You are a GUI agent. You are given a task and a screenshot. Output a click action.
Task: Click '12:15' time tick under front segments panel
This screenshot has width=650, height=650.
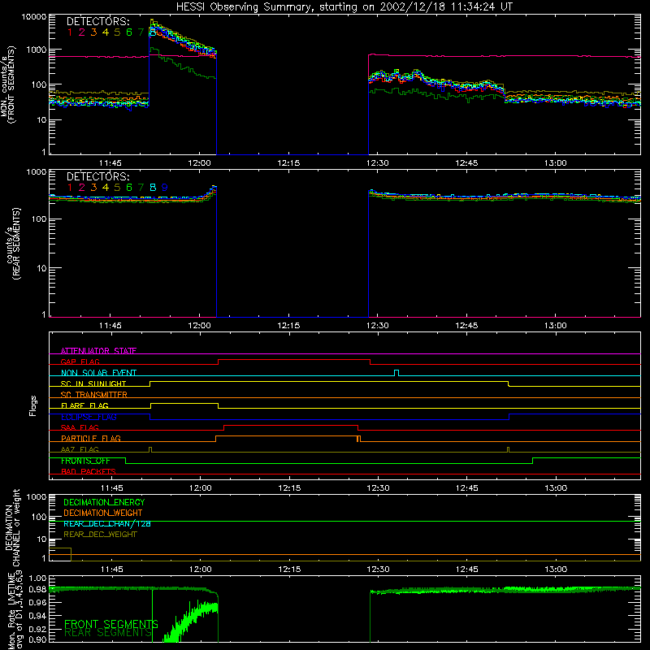tap(288, 163)
